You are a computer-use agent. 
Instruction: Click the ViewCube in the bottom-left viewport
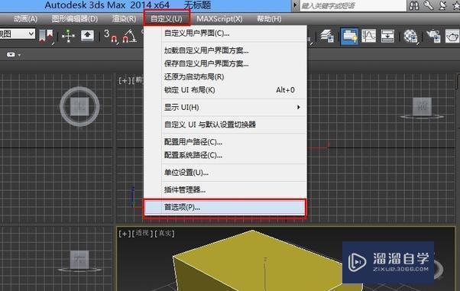[x=79, y=260]
